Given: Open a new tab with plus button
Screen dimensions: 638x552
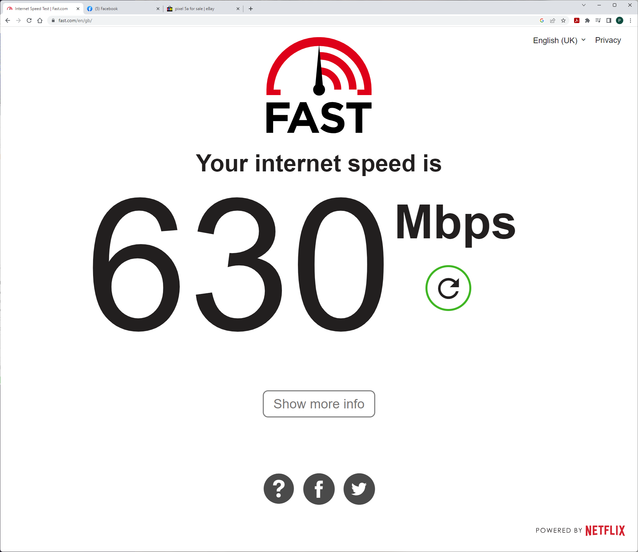Looking at the screenshot, I should click(251, 9).
